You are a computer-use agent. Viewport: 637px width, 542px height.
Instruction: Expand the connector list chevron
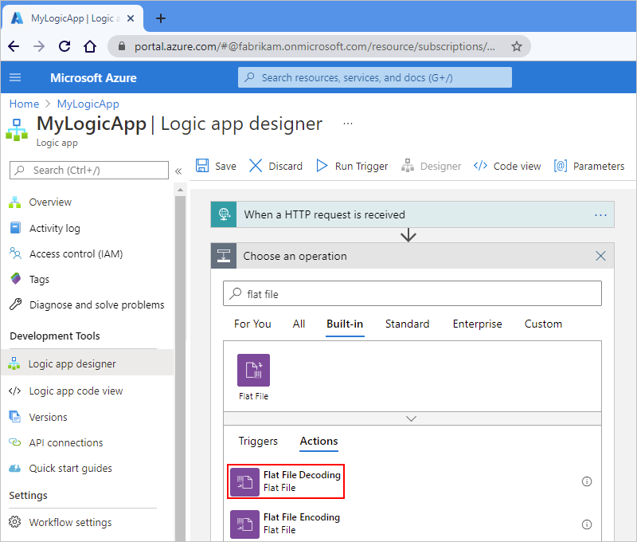(412, 418)
